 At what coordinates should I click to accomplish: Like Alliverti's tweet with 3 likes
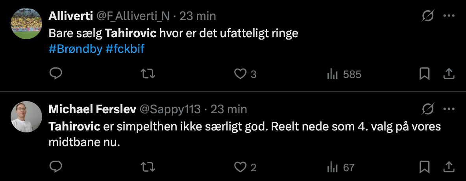pos(240,74)
